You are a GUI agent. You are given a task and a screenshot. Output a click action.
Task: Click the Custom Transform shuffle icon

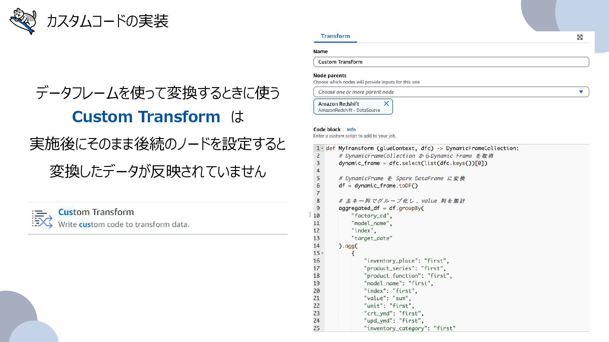pos(42,219)
